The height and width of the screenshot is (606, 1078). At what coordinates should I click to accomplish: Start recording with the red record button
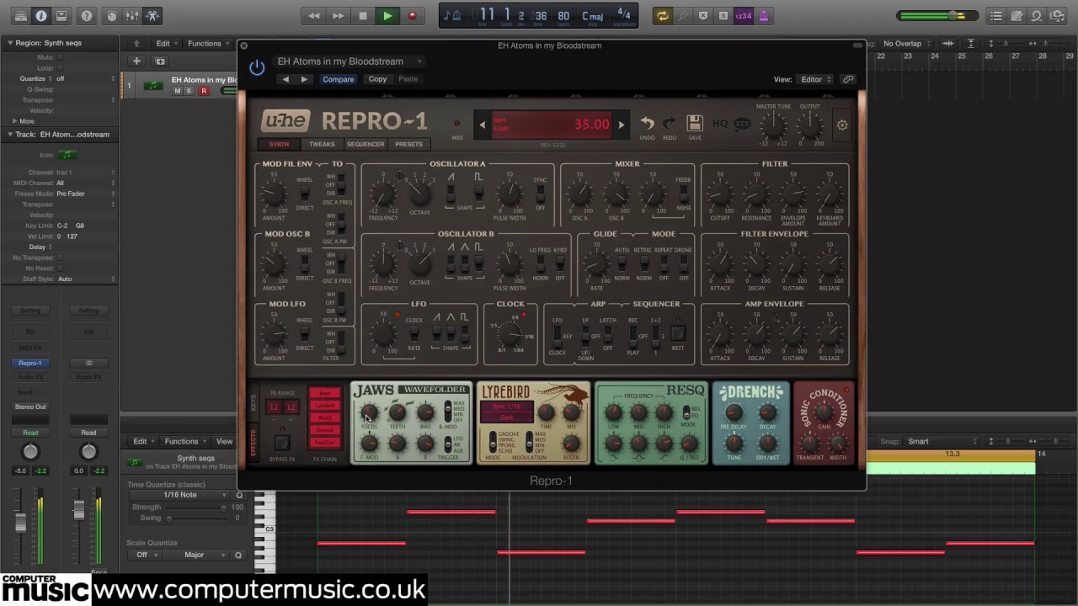[x=412, y=15]
